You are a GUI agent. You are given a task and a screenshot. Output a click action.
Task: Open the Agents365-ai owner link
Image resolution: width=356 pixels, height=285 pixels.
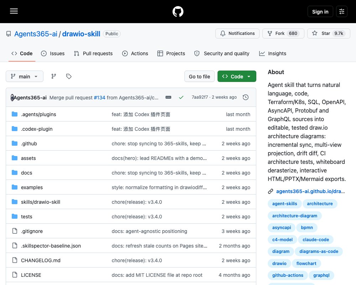pyautogui.click(x=36, y=34)
